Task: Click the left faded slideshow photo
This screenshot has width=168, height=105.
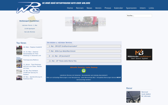Action: tap(69, 22)
